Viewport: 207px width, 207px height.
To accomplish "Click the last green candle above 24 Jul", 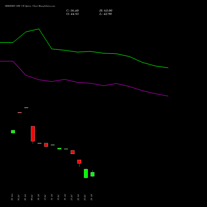I will click(x=92, y=174).
